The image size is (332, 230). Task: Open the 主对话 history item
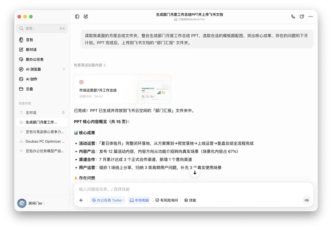click(x=42, y=113)
